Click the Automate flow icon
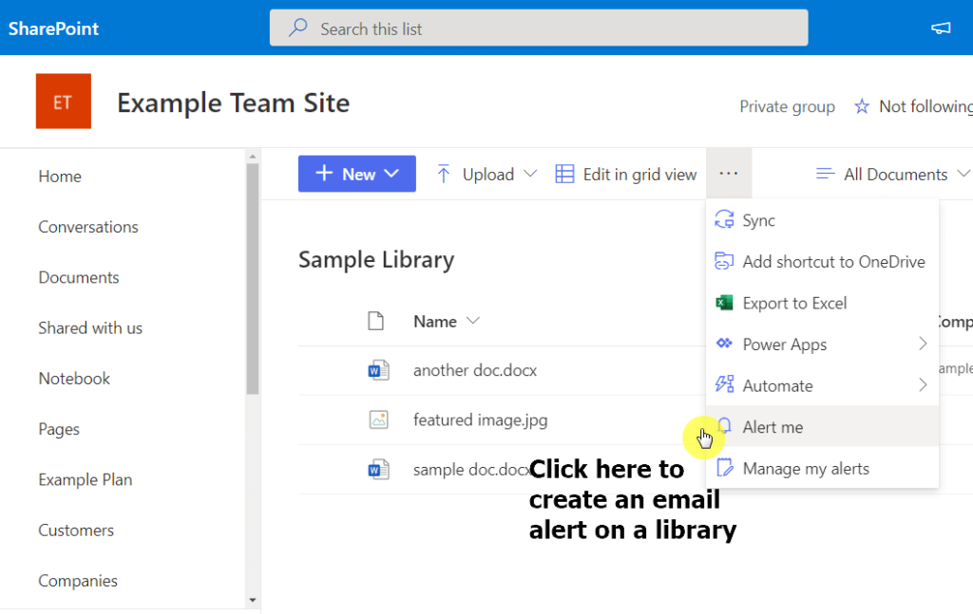Image resolution: width=973 pixels, height=614 pixels. [724, 384]
